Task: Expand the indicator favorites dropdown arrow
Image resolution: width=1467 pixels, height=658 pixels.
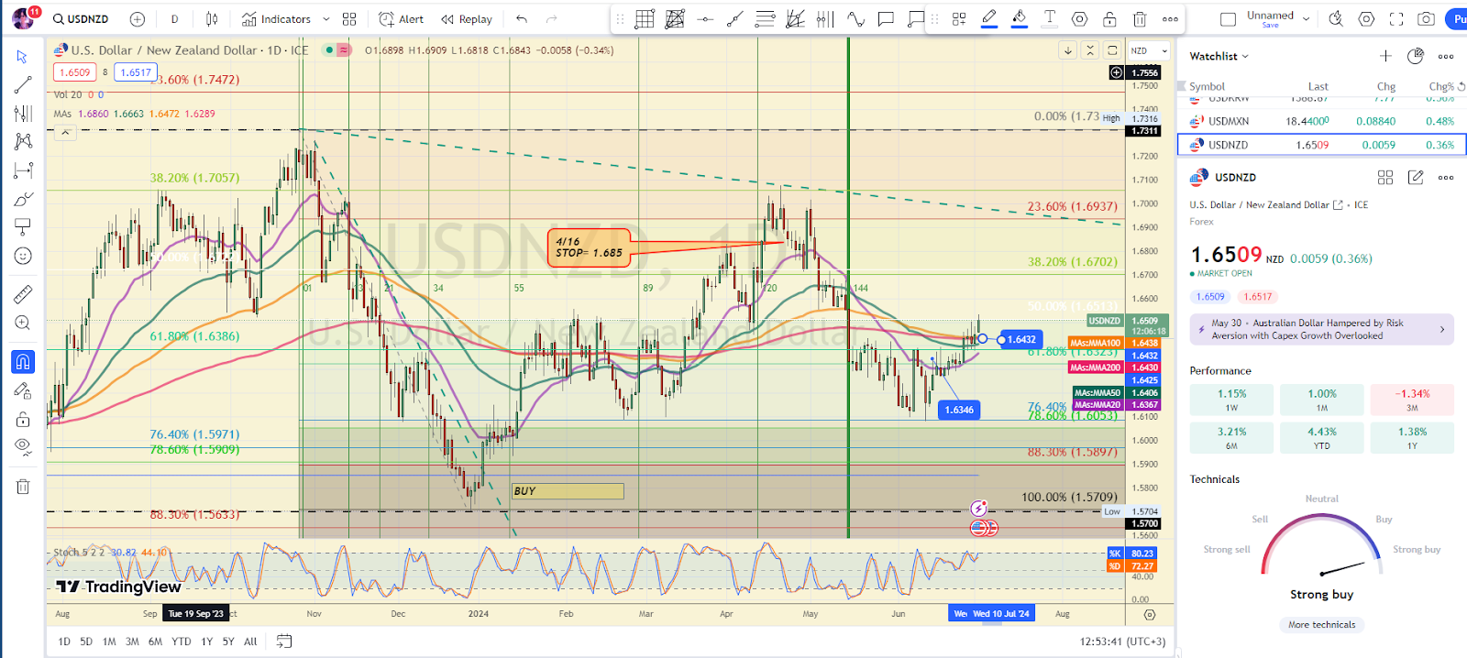Action: click(325, 19)
